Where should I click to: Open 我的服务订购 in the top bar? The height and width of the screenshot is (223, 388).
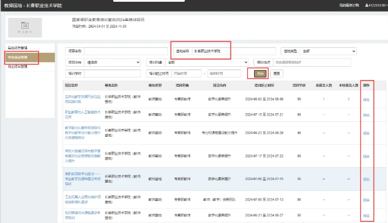(349, 5)
